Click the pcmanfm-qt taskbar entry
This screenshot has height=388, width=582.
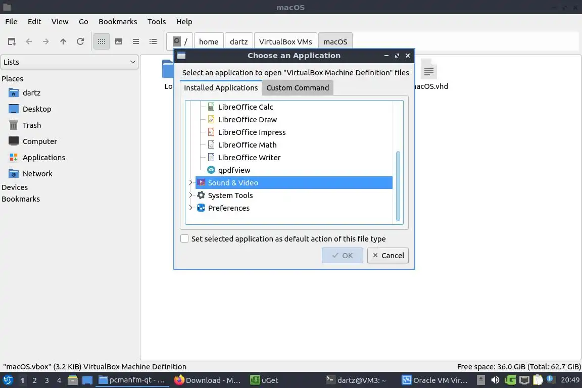pos(132,380)
